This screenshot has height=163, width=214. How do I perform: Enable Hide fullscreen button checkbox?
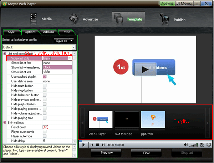pyautogui.click(x=45, y=95)
